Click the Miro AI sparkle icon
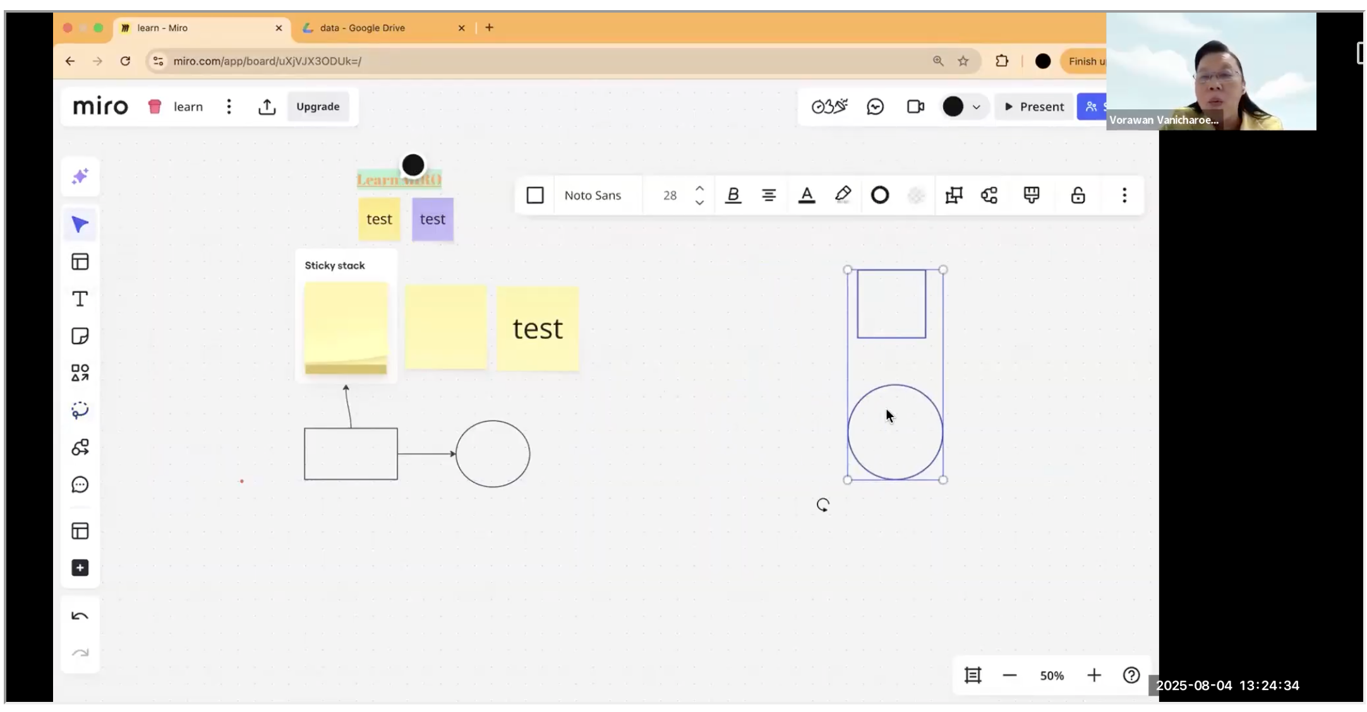 [x=80, y=176]
